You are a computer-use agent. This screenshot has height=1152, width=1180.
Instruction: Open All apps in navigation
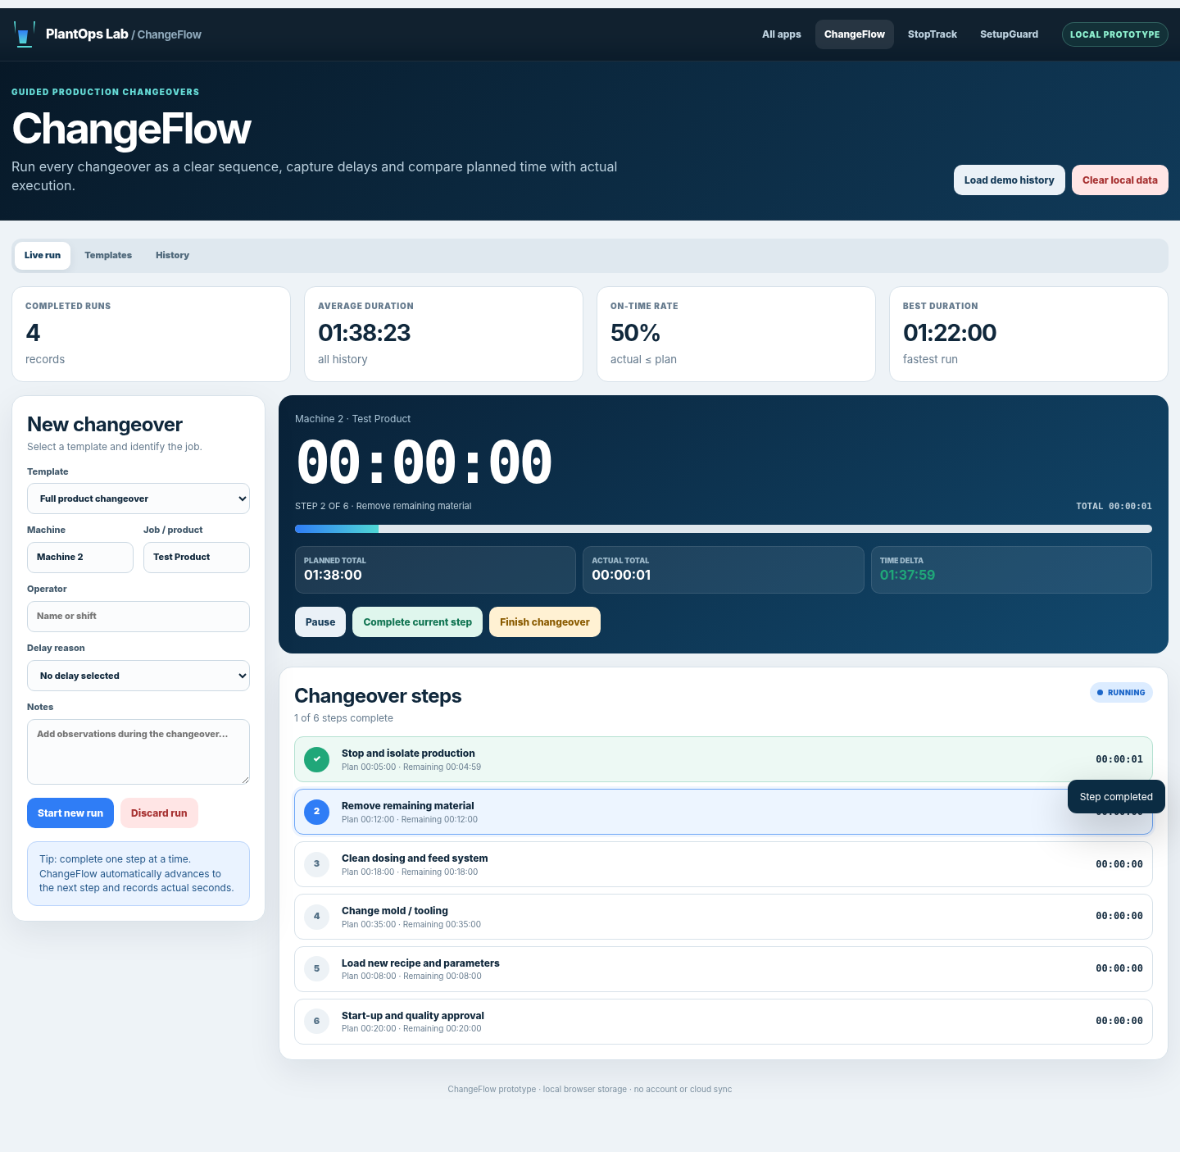click(782, 34)
